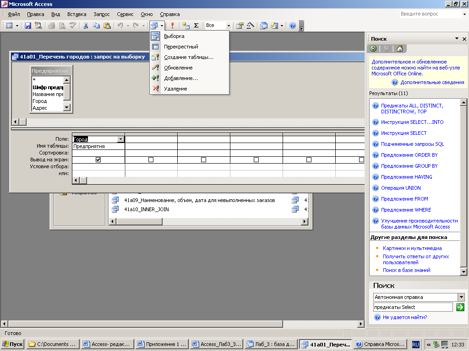Click the Spelling check ABC icon
Screen dimensions: 469x351
click(73, 26)
